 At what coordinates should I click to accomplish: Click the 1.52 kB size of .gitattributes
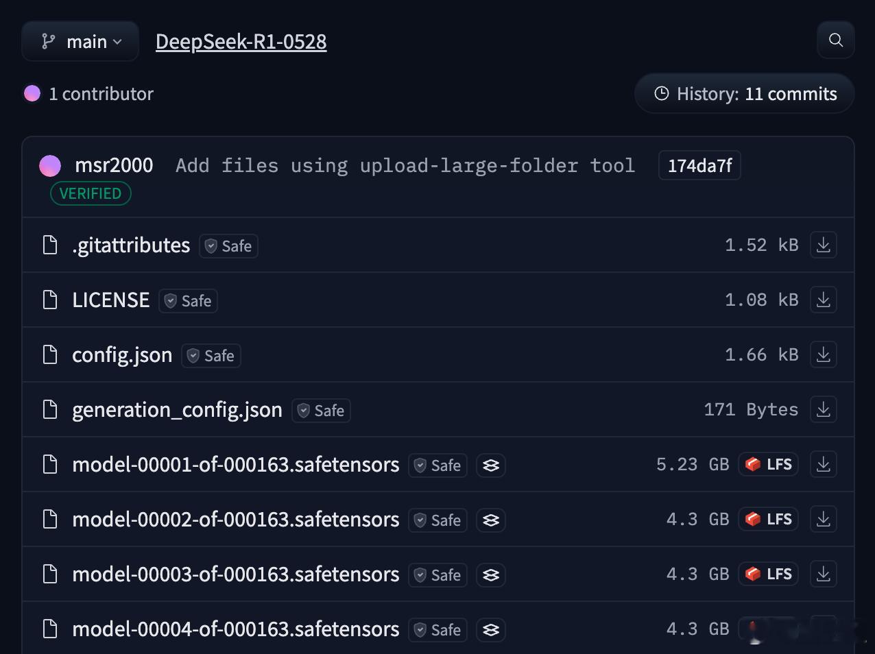pos(761,245)
